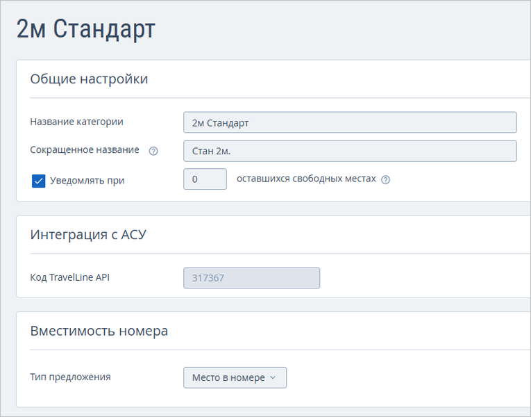Image resolution: width=531 pixels, height=417 pixels.
Task: Open the hint icon after "оставшихся свободных местах"
Action: 386,179
